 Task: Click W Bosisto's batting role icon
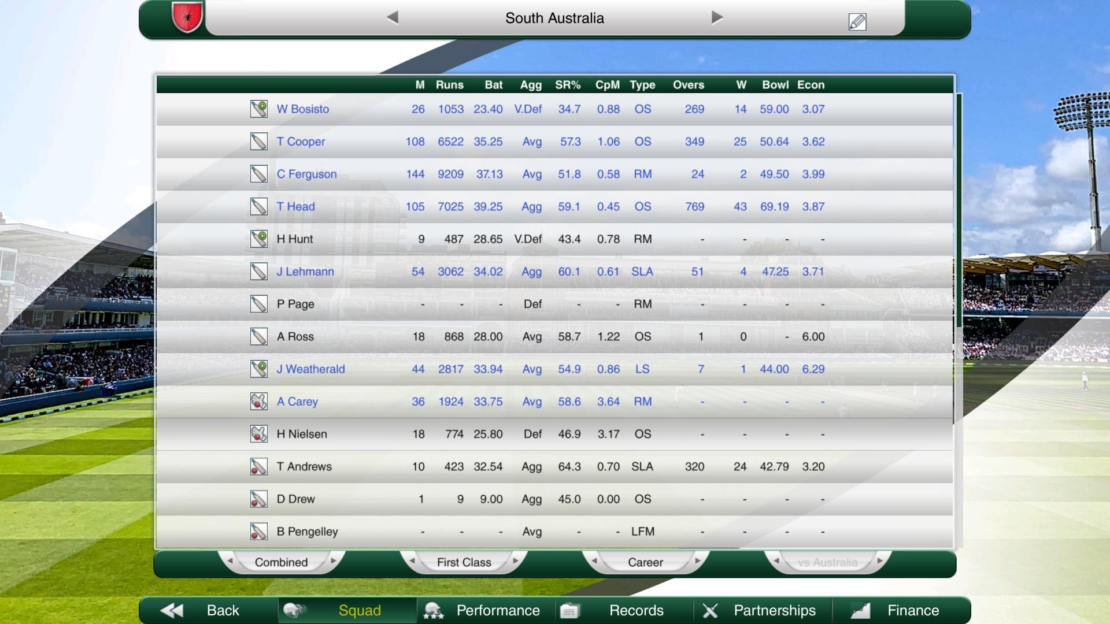tap(258, 109)
